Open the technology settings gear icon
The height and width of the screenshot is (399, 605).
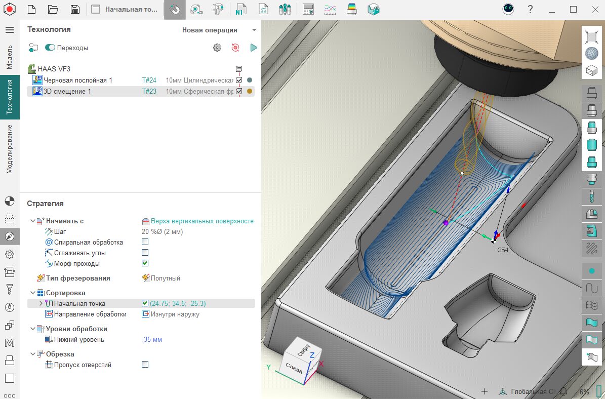click(217, 48)
